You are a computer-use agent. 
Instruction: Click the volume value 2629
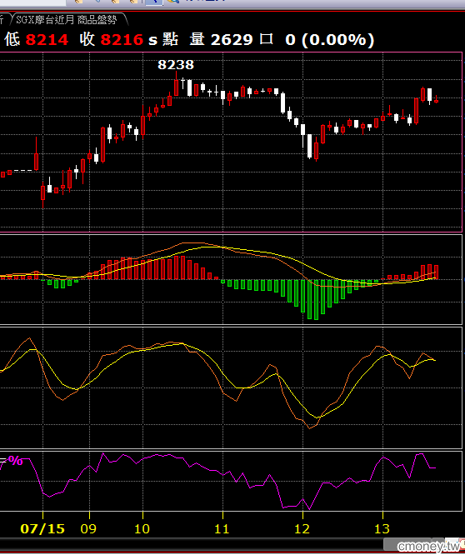pyautogui.click(x=232, y=39)
